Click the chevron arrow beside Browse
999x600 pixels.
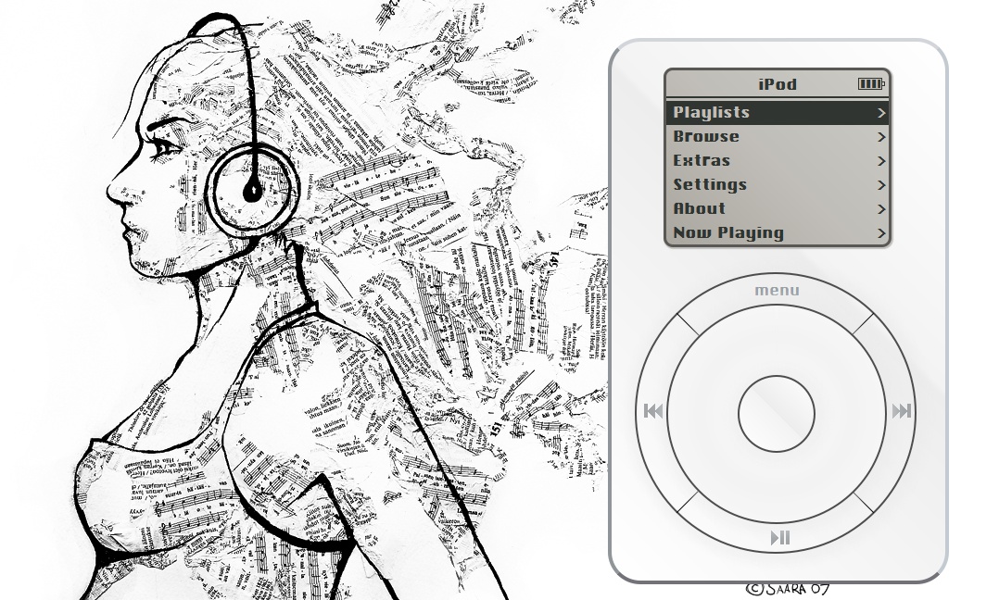pos(881,137)
